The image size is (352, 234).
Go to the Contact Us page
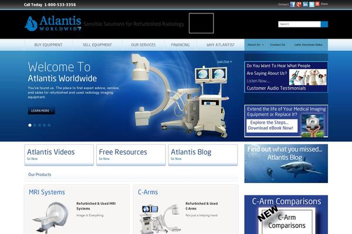point(277,45)
